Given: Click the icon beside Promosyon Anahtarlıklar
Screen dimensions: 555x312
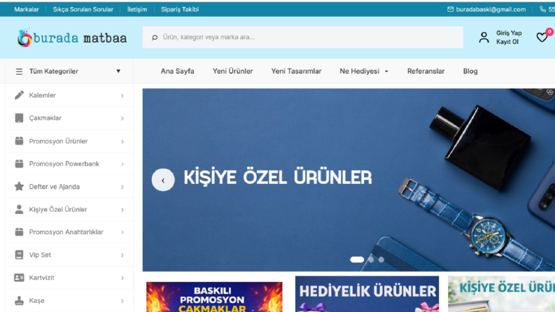Looking at the screenshot, I should pyautogui.click(x=19, y=232).
